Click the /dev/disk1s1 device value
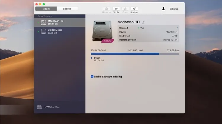The height and width of the screenshot is (124, 222). 172,32
